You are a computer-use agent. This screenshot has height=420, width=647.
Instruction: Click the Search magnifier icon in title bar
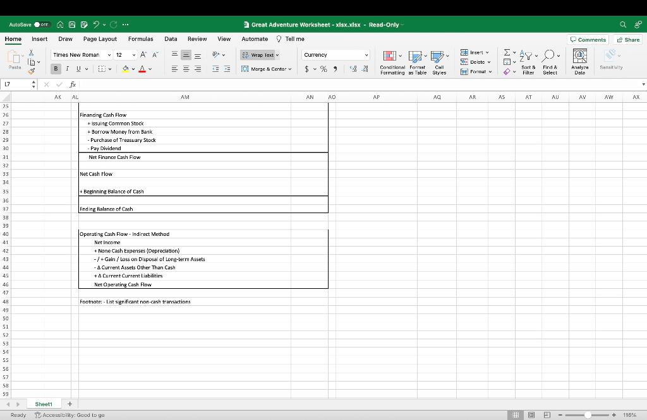tap(623, 25)
